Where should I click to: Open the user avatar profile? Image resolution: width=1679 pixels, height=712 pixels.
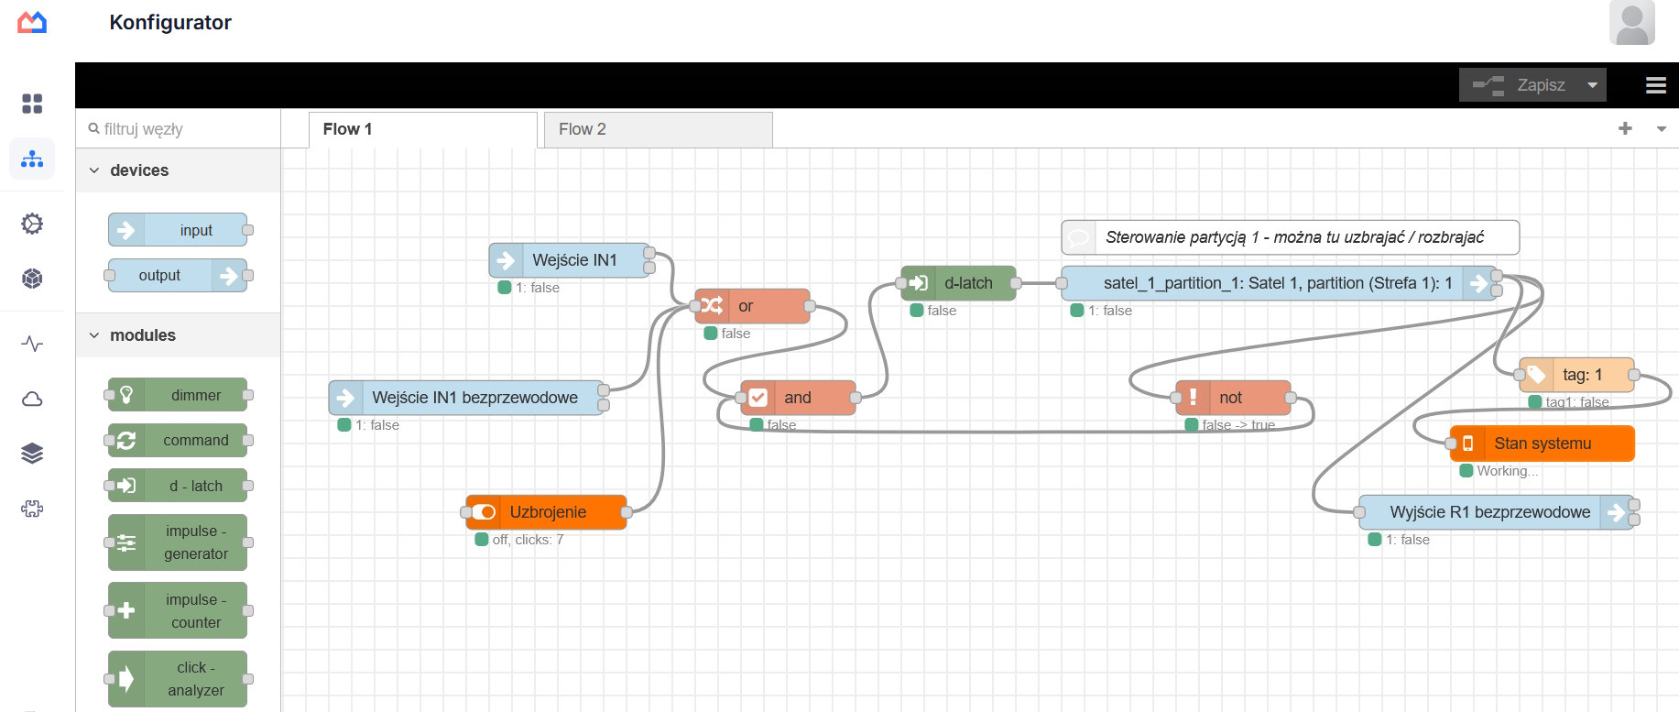point(1631,23)
